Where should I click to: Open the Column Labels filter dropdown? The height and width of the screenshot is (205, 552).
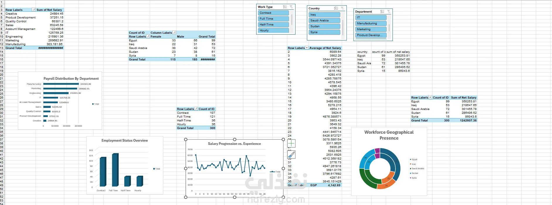[174, 33]
